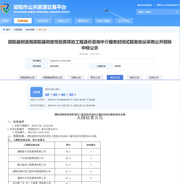Switch to the 采购公告 tab
This screenshot has height=184, width=180.
(x=76, y=78)
